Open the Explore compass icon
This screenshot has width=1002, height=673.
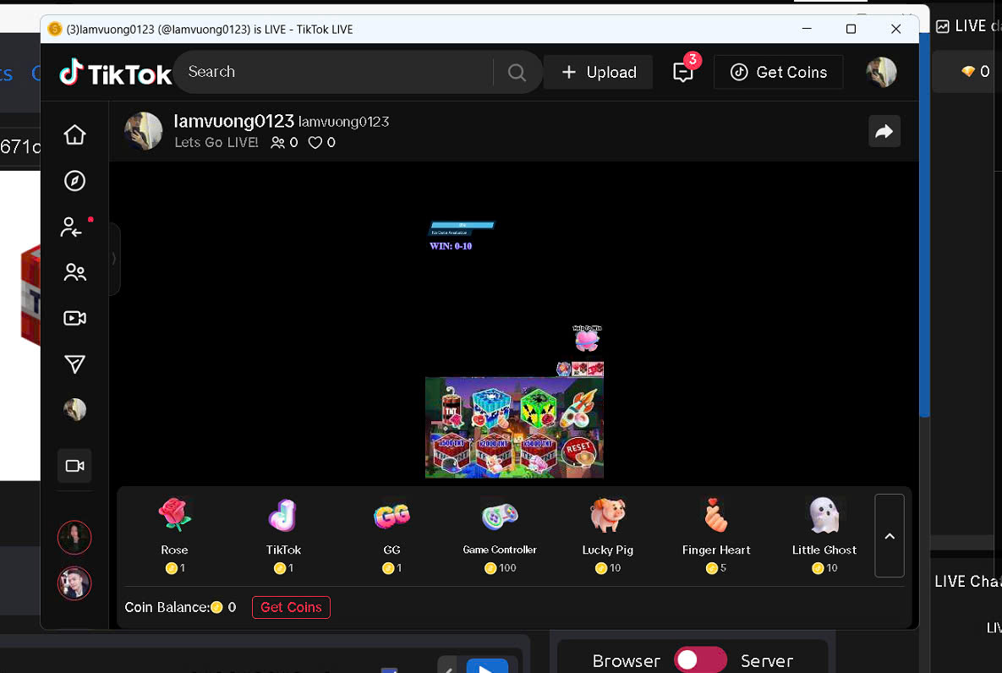tap(74, 181)
